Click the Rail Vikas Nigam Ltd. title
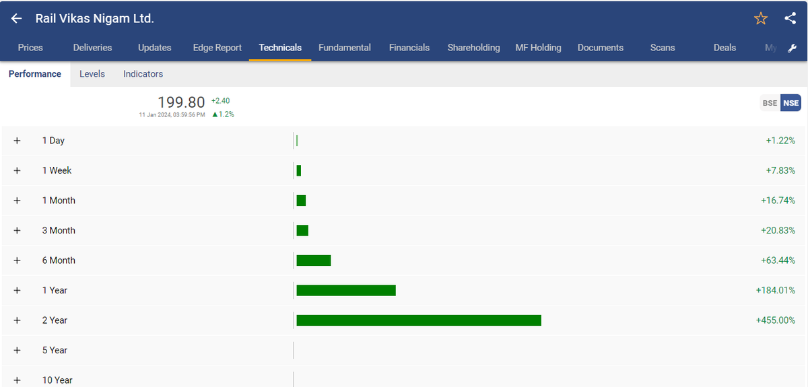Image resolution: width=808 pixels, height=387 pixels. [95, 19]
